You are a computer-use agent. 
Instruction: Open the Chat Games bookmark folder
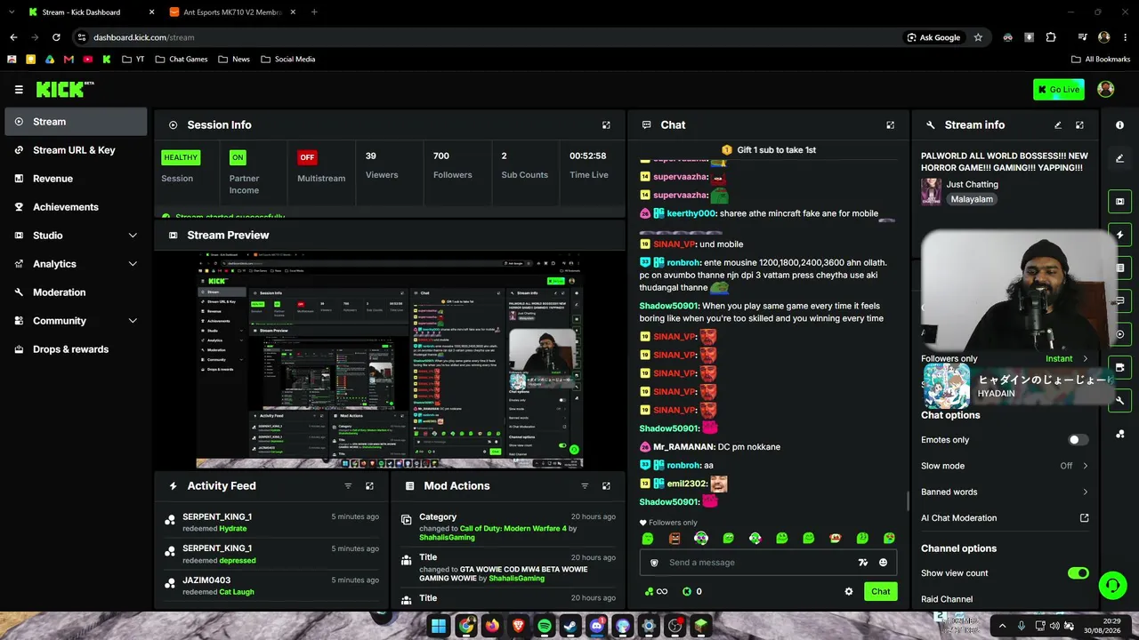(181, 60)
